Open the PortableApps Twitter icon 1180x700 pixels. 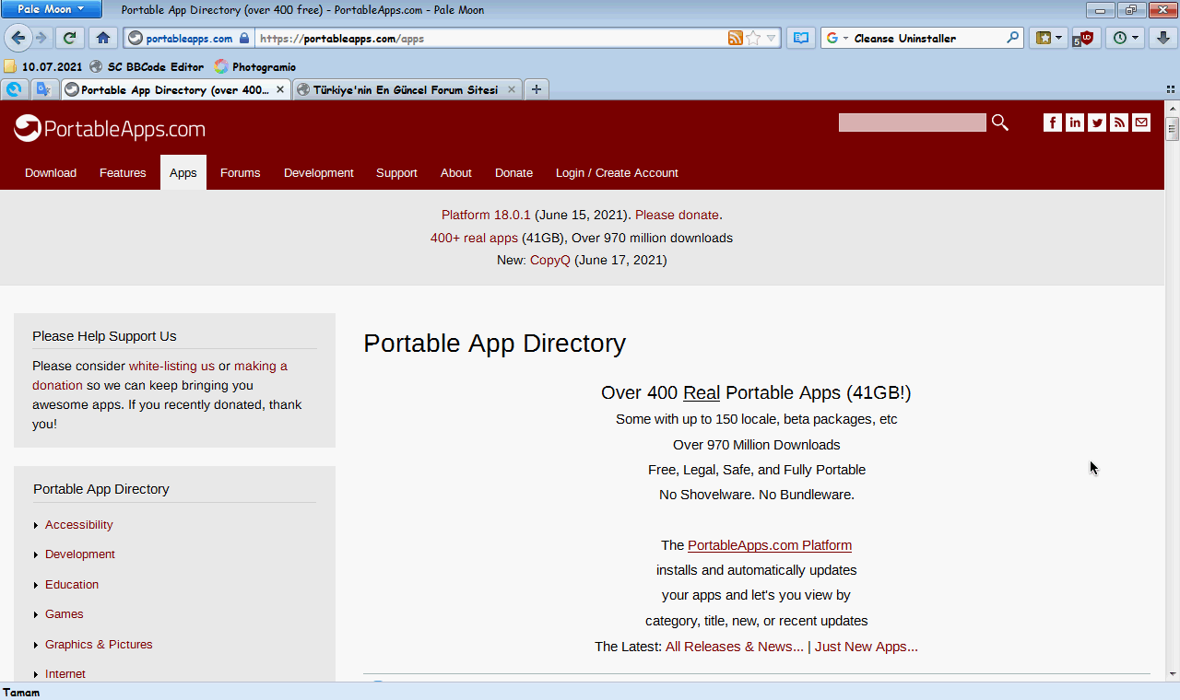[x=1097, y=122]
